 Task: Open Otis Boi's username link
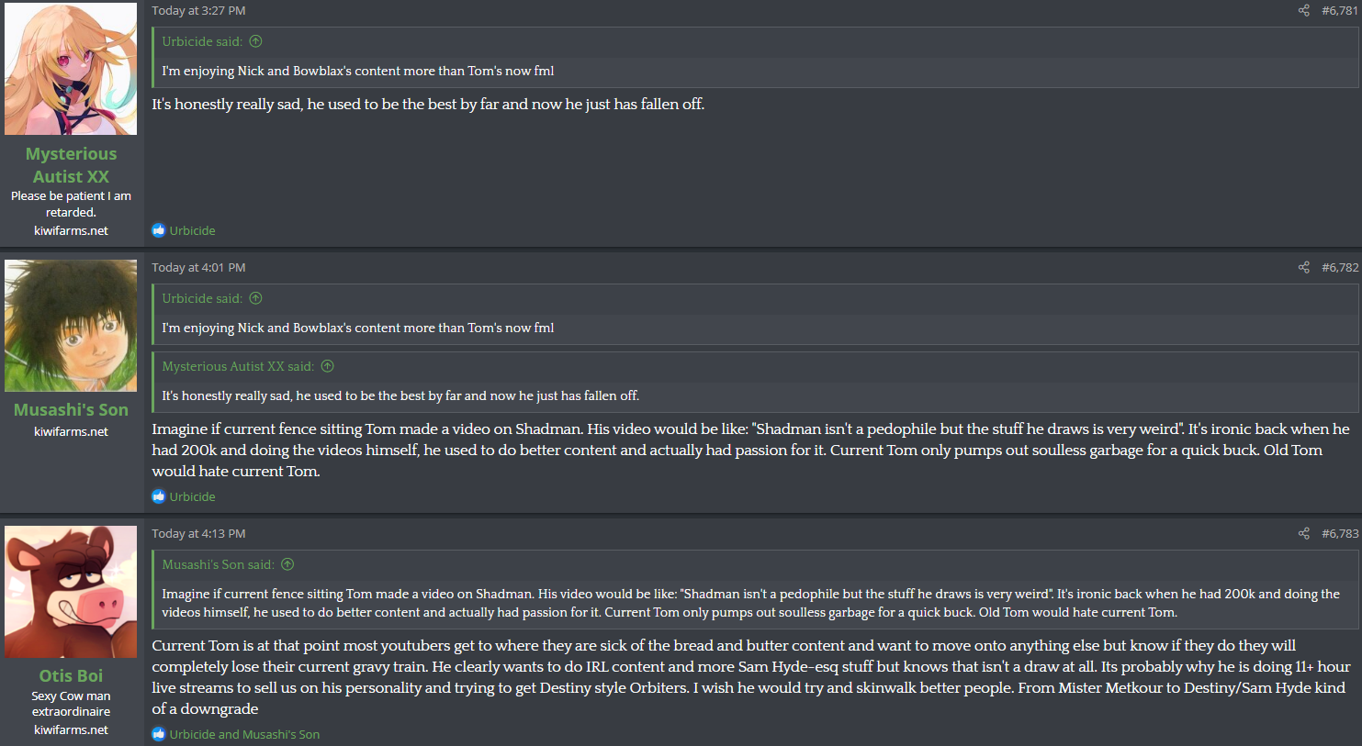coord(71,676)
